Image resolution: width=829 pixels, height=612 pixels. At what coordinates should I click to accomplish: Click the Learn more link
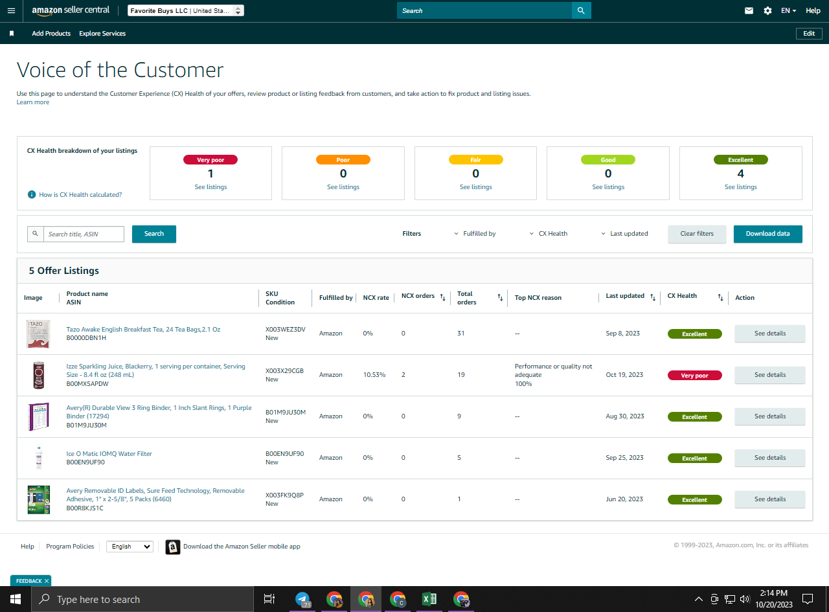[33, 102]
